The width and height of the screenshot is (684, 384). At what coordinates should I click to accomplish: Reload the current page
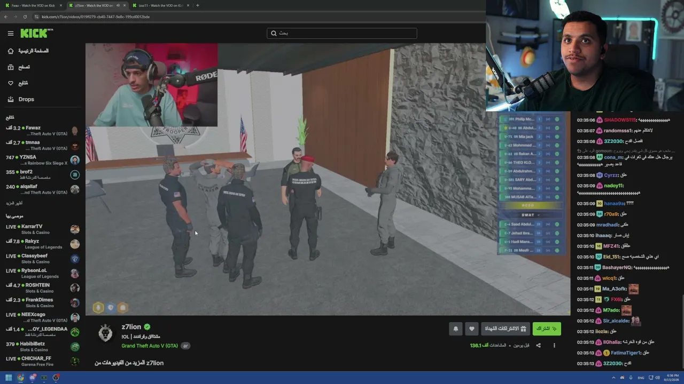25,17
